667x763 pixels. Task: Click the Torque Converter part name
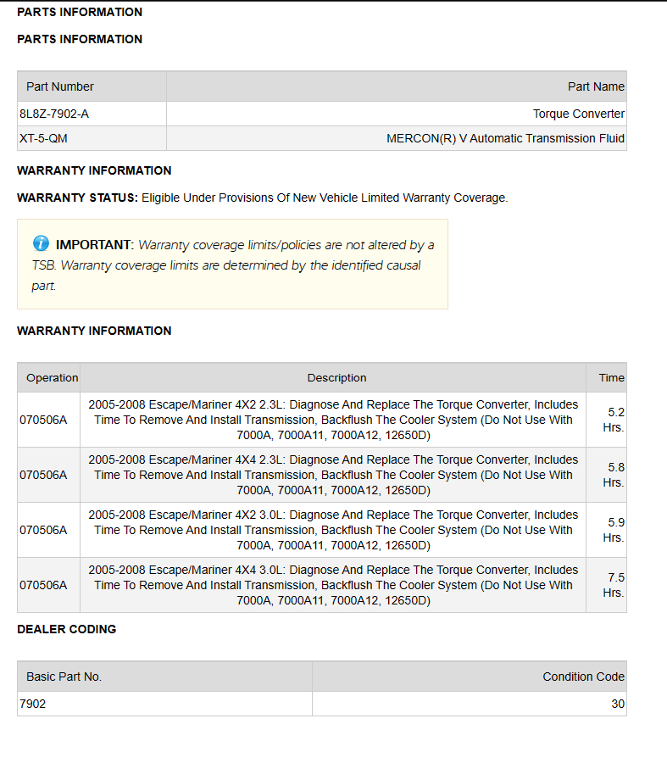[x=578, y=114]
